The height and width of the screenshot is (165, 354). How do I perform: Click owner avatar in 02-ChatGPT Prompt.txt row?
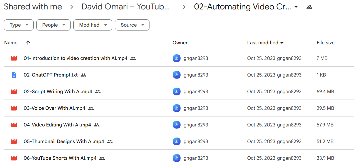(176, 75)
